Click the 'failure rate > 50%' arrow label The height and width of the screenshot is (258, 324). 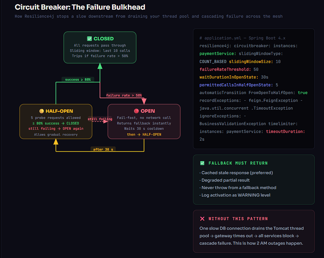(x=124, y=95)
